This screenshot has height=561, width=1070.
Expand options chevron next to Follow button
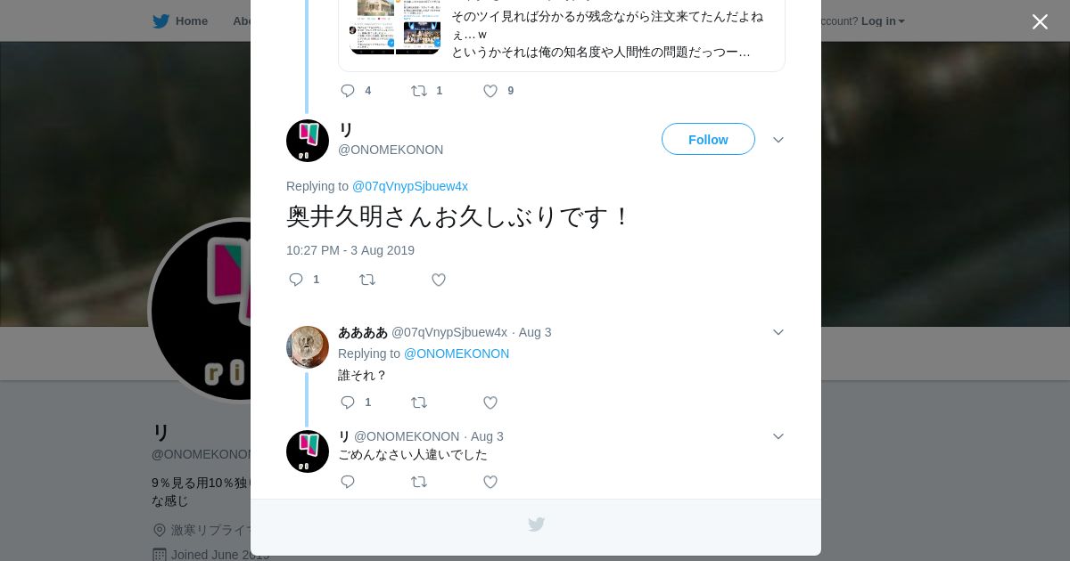pyautogui.click(x=778, y=140)
